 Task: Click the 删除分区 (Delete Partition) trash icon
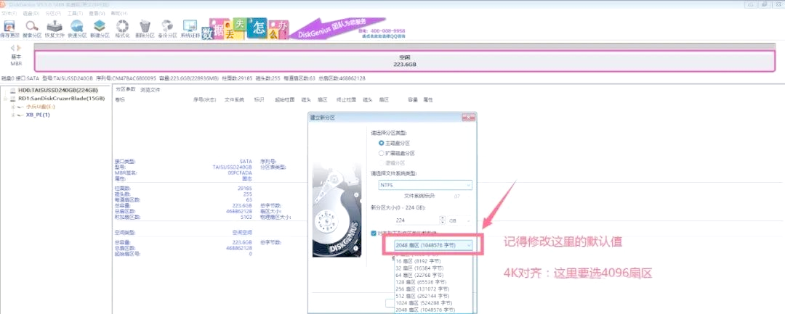pos(145,28)
